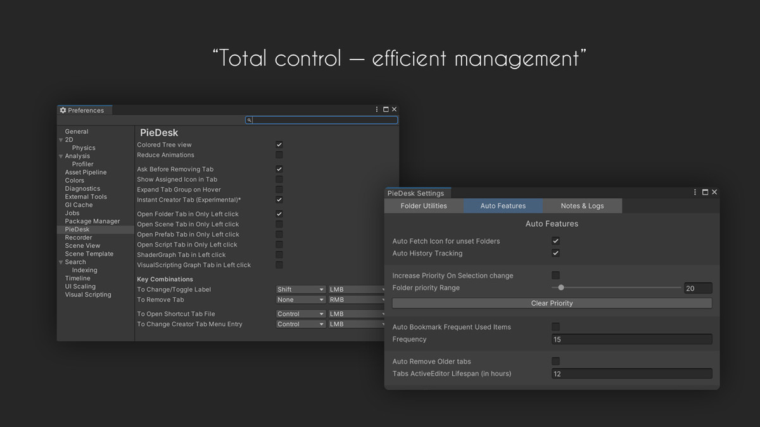Open LMB dropdown for Open Shortcut Tab File

click(357, 314)
